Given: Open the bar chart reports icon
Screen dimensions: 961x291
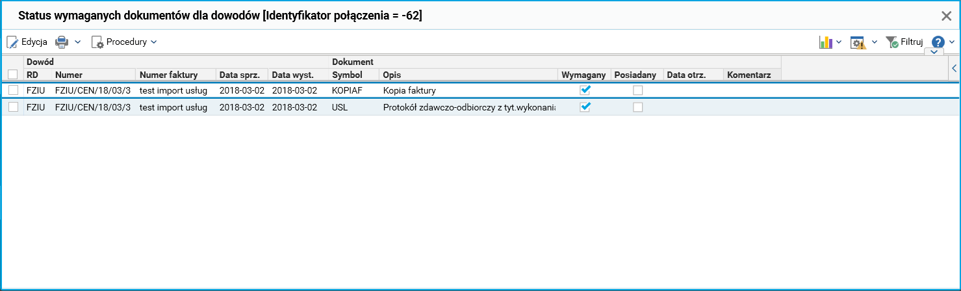Looking at the screenshot, I should coord(825,42).
